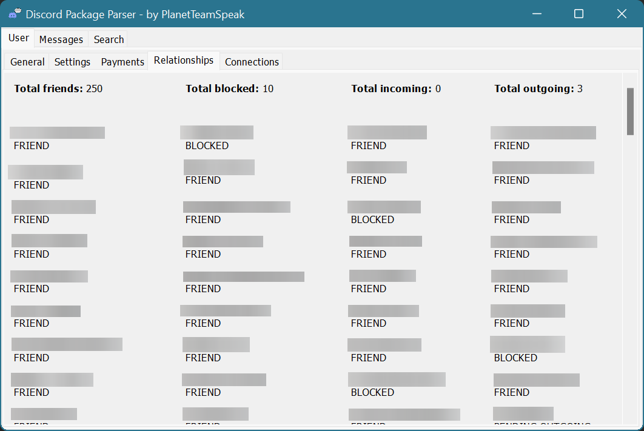Minimize the Discord Package Parser window

coord(537,14)
